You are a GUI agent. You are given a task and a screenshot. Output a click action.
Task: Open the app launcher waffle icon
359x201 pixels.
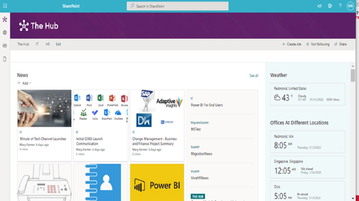5,6
